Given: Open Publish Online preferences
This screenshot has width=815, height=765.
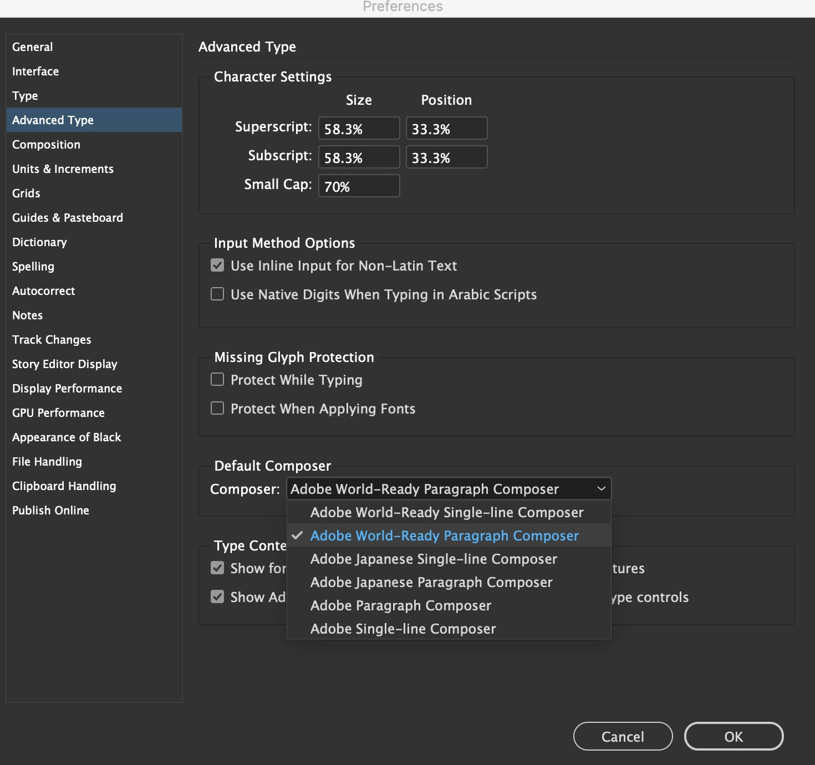Looking at the screenshot, I should coord(94,511).
